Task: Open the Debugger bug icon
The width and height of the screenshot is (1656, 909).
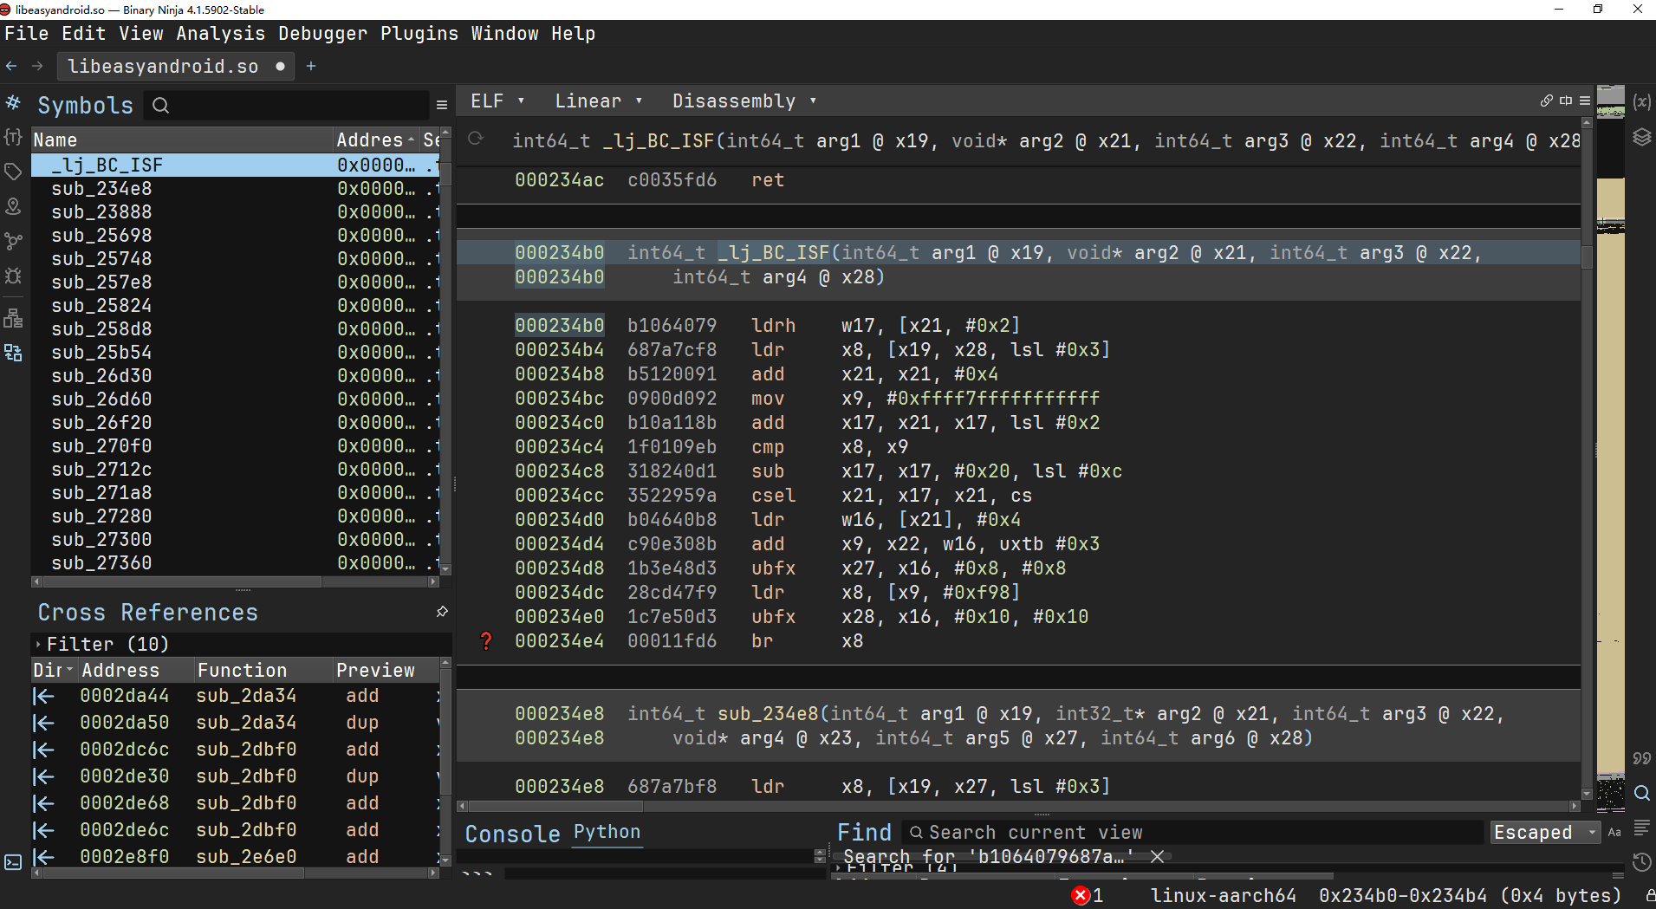Action: point(13,276)
